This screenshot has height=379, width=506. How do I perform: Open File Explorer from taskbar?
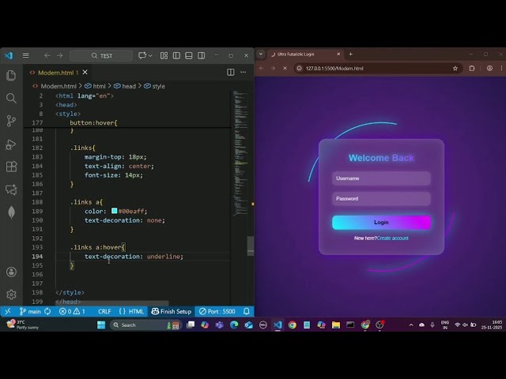pyautogui.click(x=336, y=325)
